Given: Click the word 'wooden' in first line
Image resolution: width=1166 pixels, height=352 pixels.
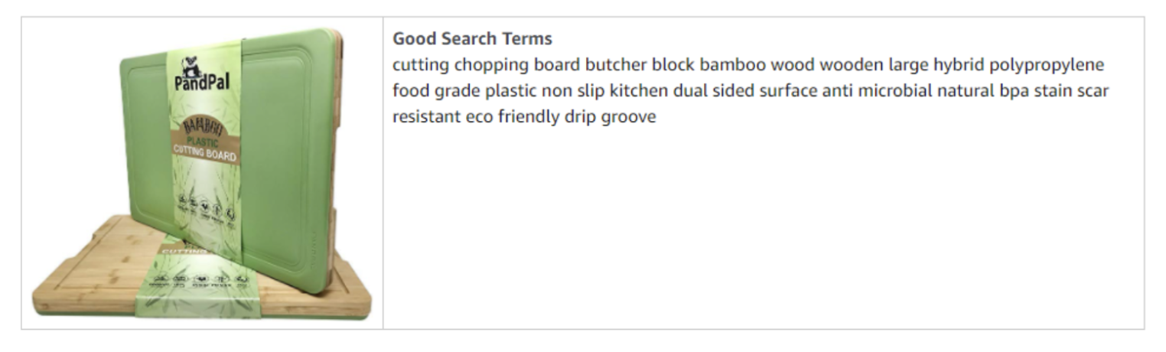Looking at the screenshot, I should 852,64.
